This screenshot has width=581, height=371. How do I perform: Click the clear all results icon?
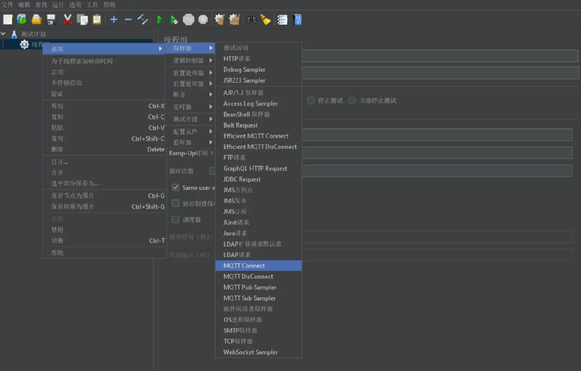click(234, 19)
